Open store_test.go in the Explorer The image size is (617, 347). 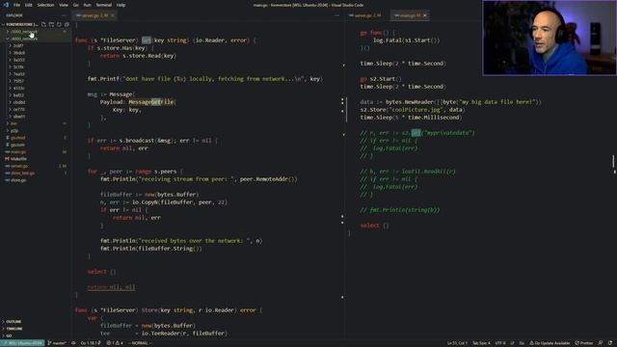(x=36, y=173)
